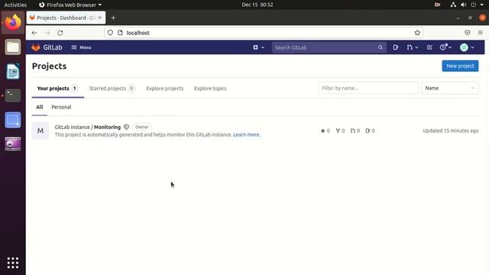Viewport: 489px width, 275px height.
Task: Open Files from the dock
Action: 13,47
